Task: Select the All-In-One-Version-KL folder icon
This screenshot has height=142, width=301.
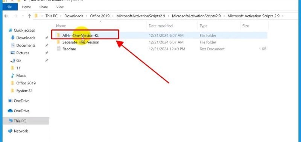Action: pos(59,35)
